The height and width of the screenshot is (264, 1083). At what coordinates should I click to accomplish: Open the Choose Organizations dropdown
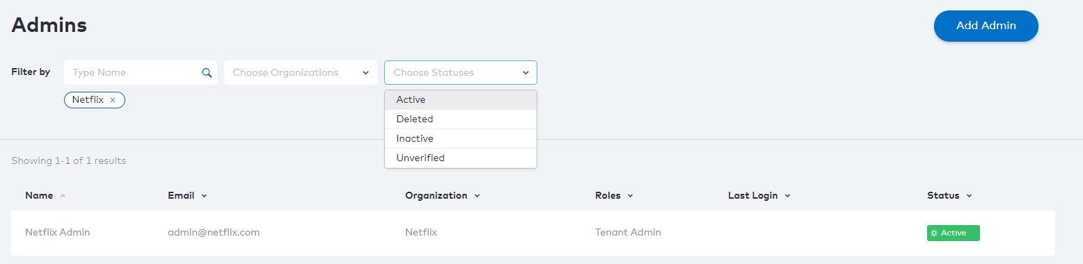(x=300, y=73)
